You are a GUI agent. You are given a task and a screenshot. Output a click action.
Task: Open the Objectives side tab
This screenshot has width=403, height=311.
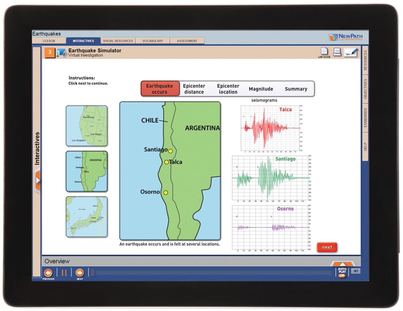(x=365, y=89)
